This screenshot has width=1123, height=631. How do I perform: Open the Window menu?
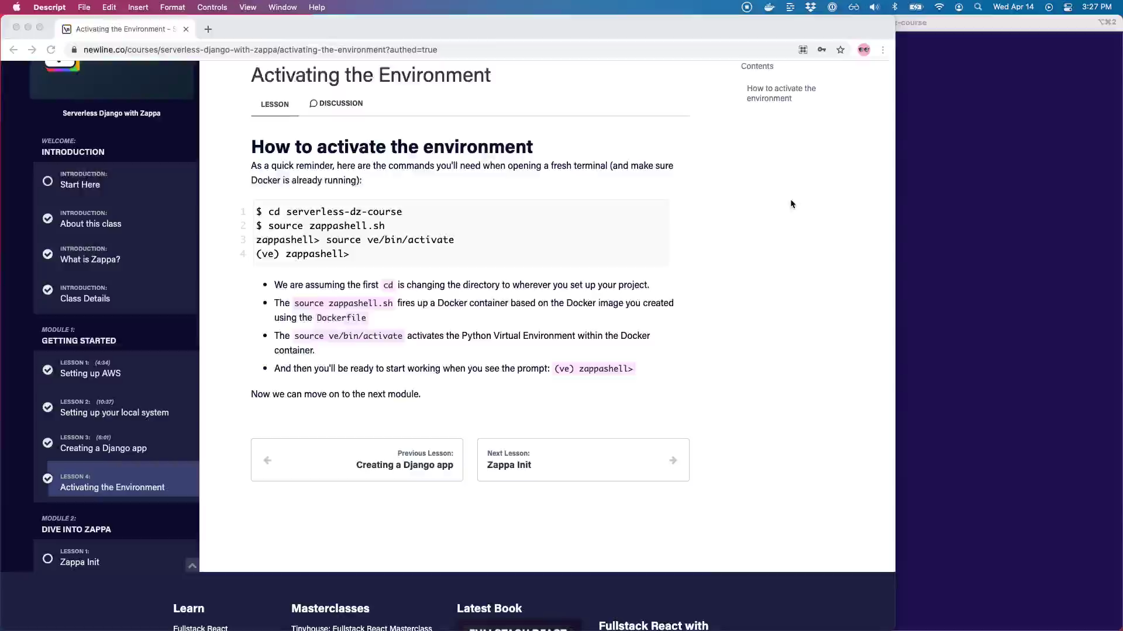(283, 7)
